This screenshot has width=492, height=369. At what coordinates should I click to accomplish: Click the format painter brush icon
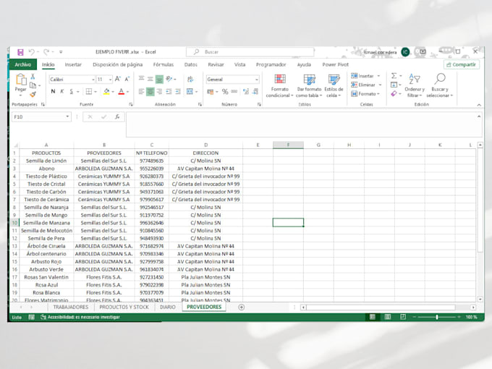coord(33,94)
